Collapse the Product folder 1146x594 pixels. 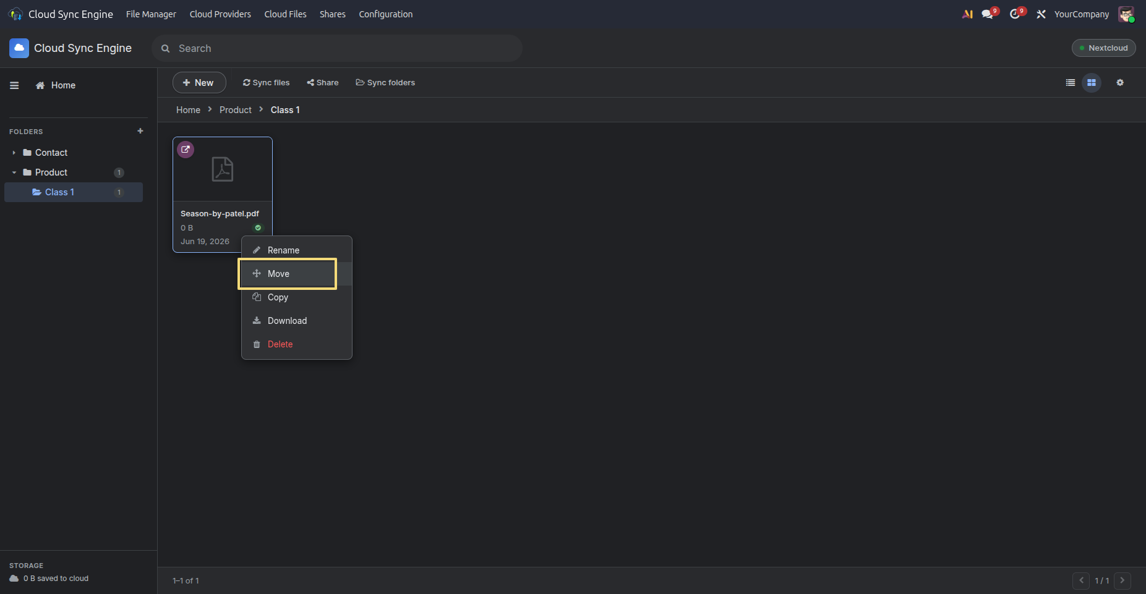pyautogui.click(x=14, y=172)
